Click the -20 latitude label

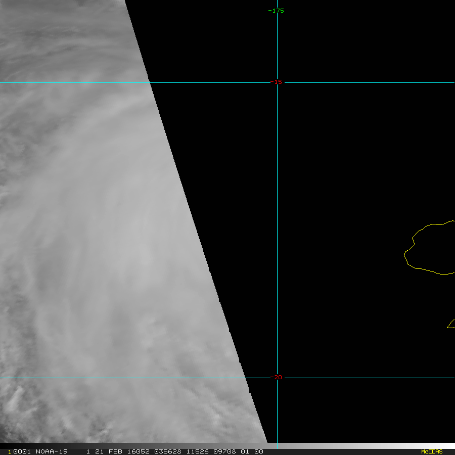point(276,377)
